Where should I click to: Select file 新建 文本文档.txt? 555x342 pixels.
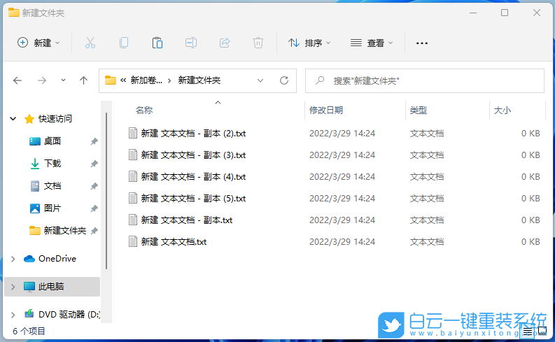174,241
